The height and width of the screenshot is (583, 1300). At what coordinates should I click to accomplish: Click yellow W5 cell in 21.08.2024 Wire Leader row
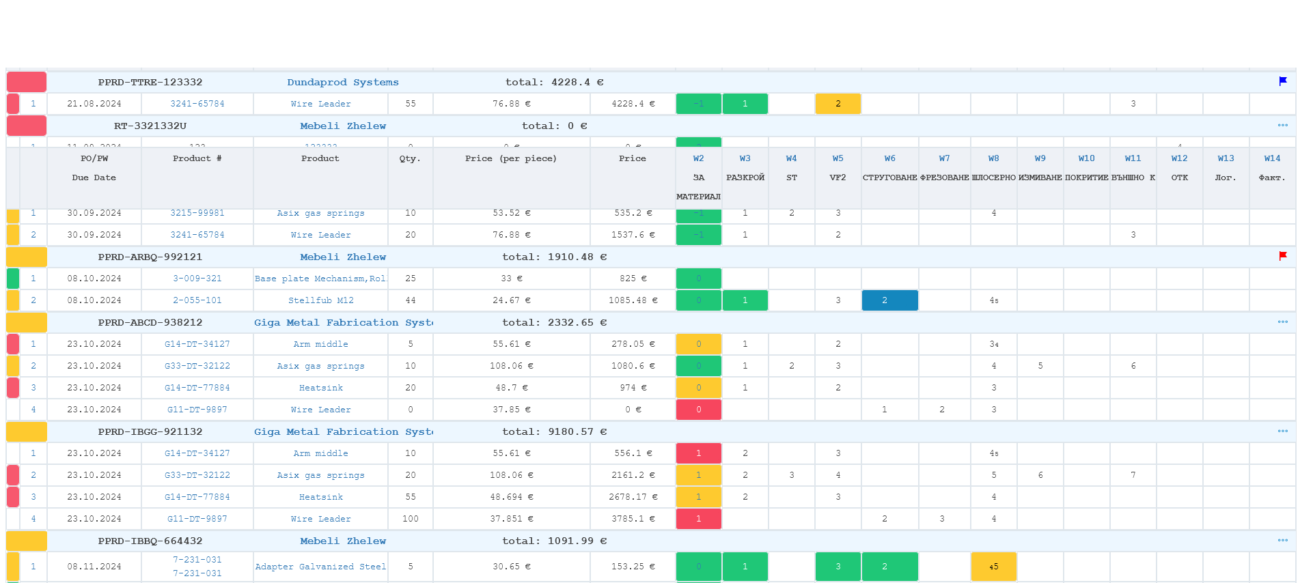click(x=838, y=104)
